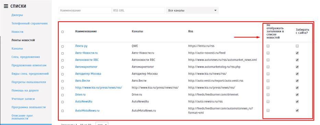
Task: Click the http://auto.newsru.ru/rss cell
Action: (x=205, y=101)
